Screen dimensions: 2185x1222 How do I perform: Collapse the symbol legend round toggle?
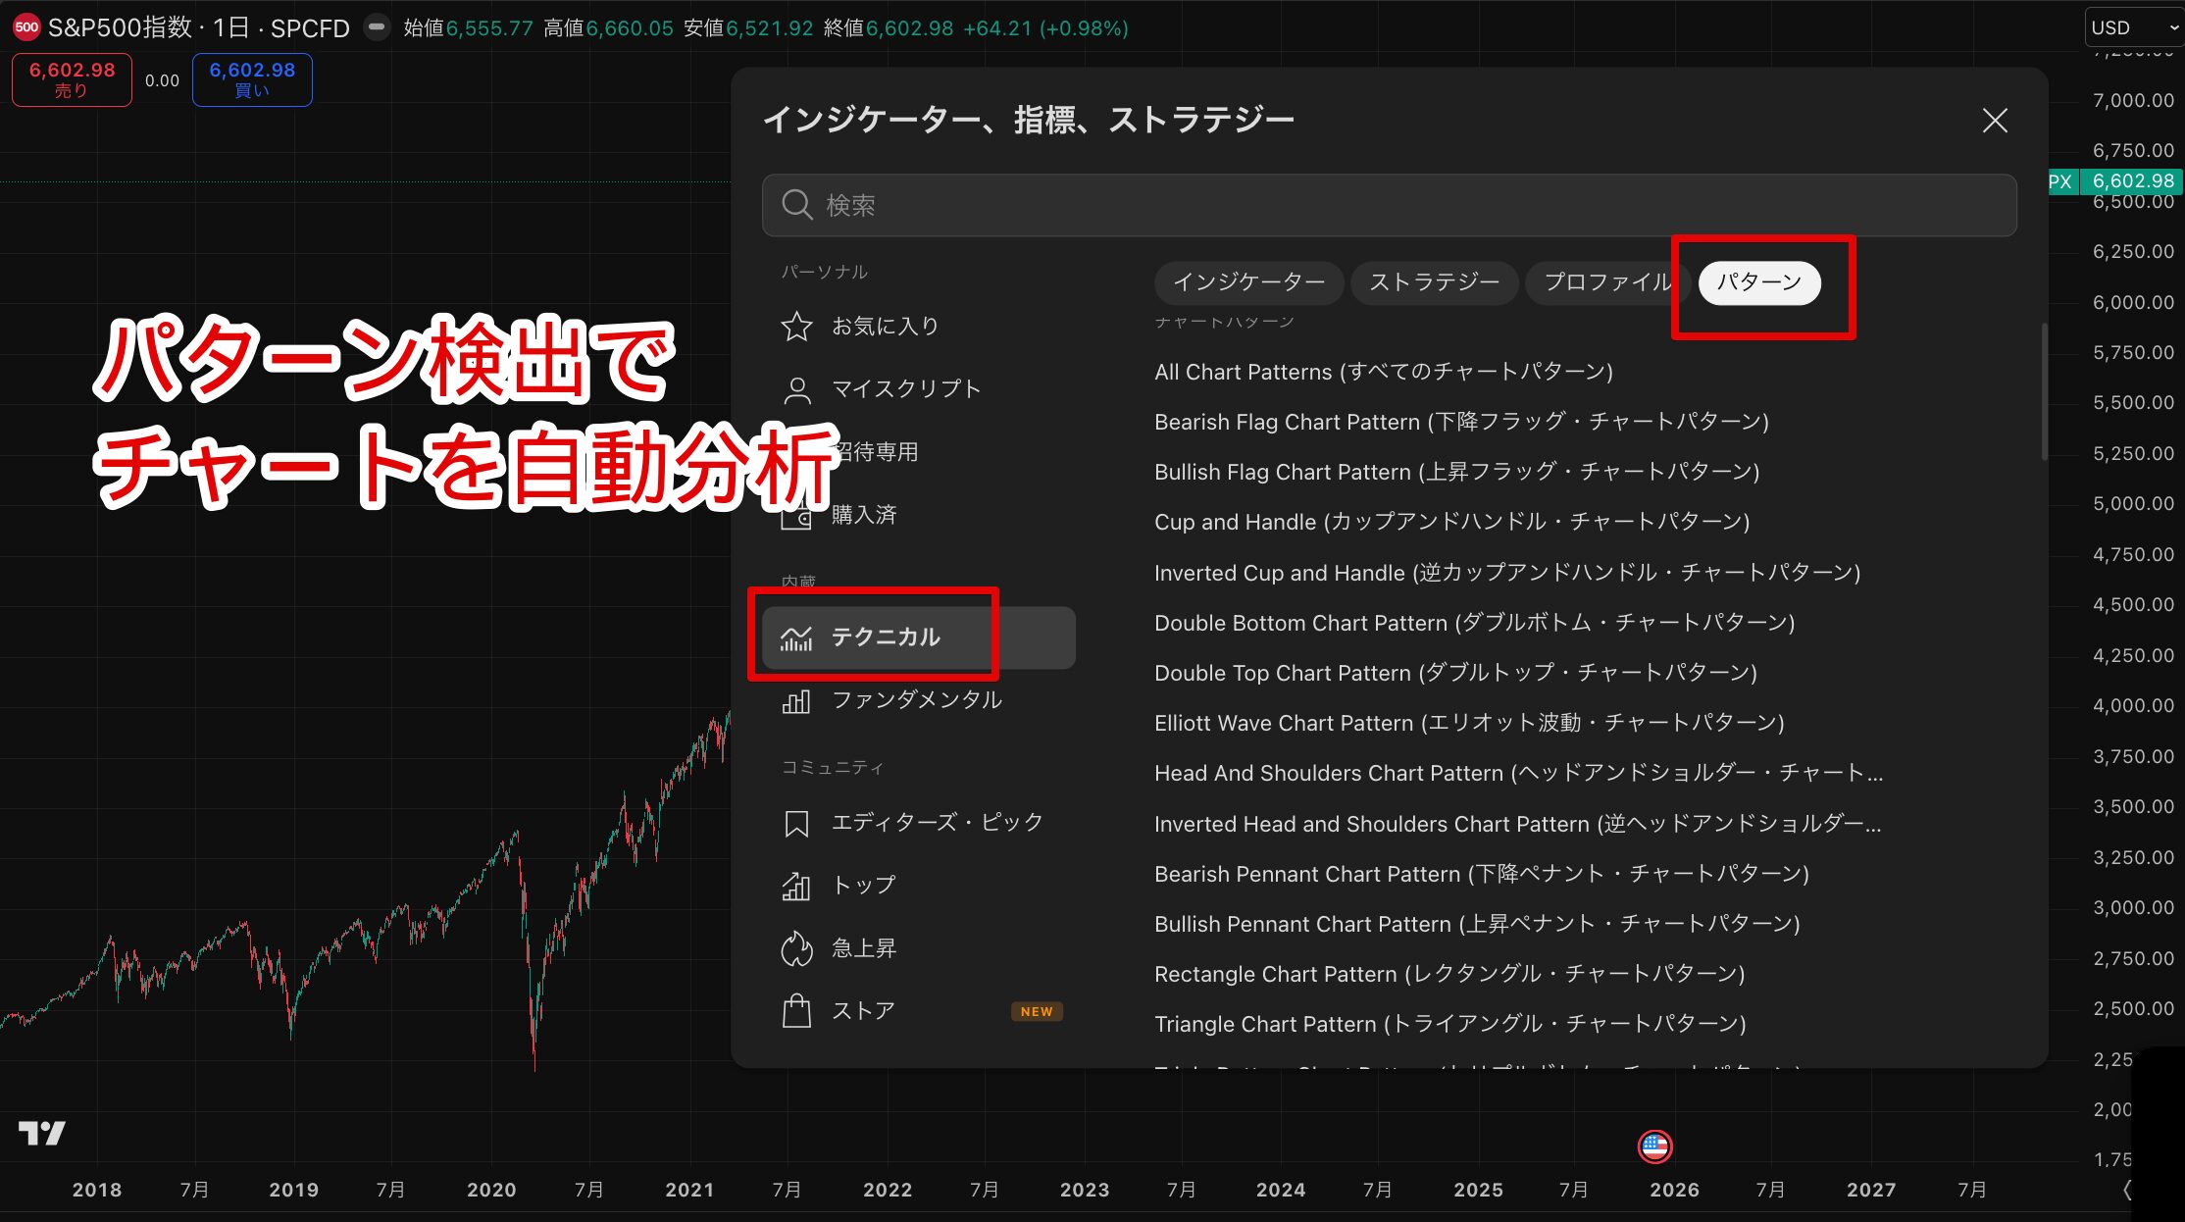point(376,27)
